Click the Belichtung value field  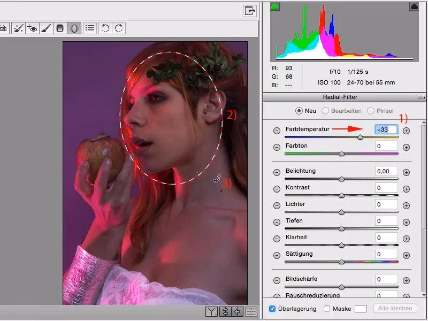point(386,171)
